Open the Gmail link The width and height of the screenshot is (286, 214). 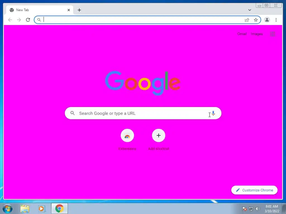coord(242,34)
